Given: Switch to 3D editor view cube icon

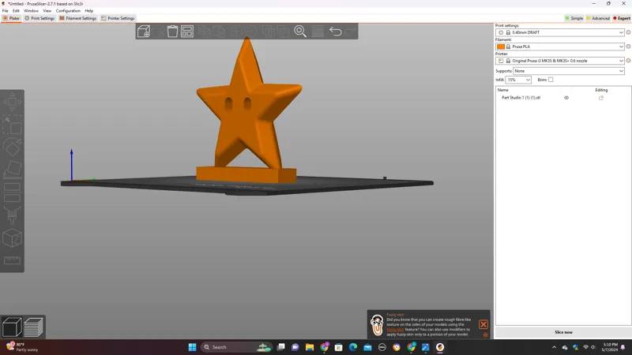Looking at the screenshot, I should 12,327.
